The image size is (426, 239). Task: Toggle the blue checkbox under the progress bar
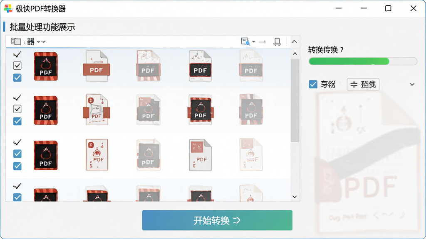coord(313,84)
